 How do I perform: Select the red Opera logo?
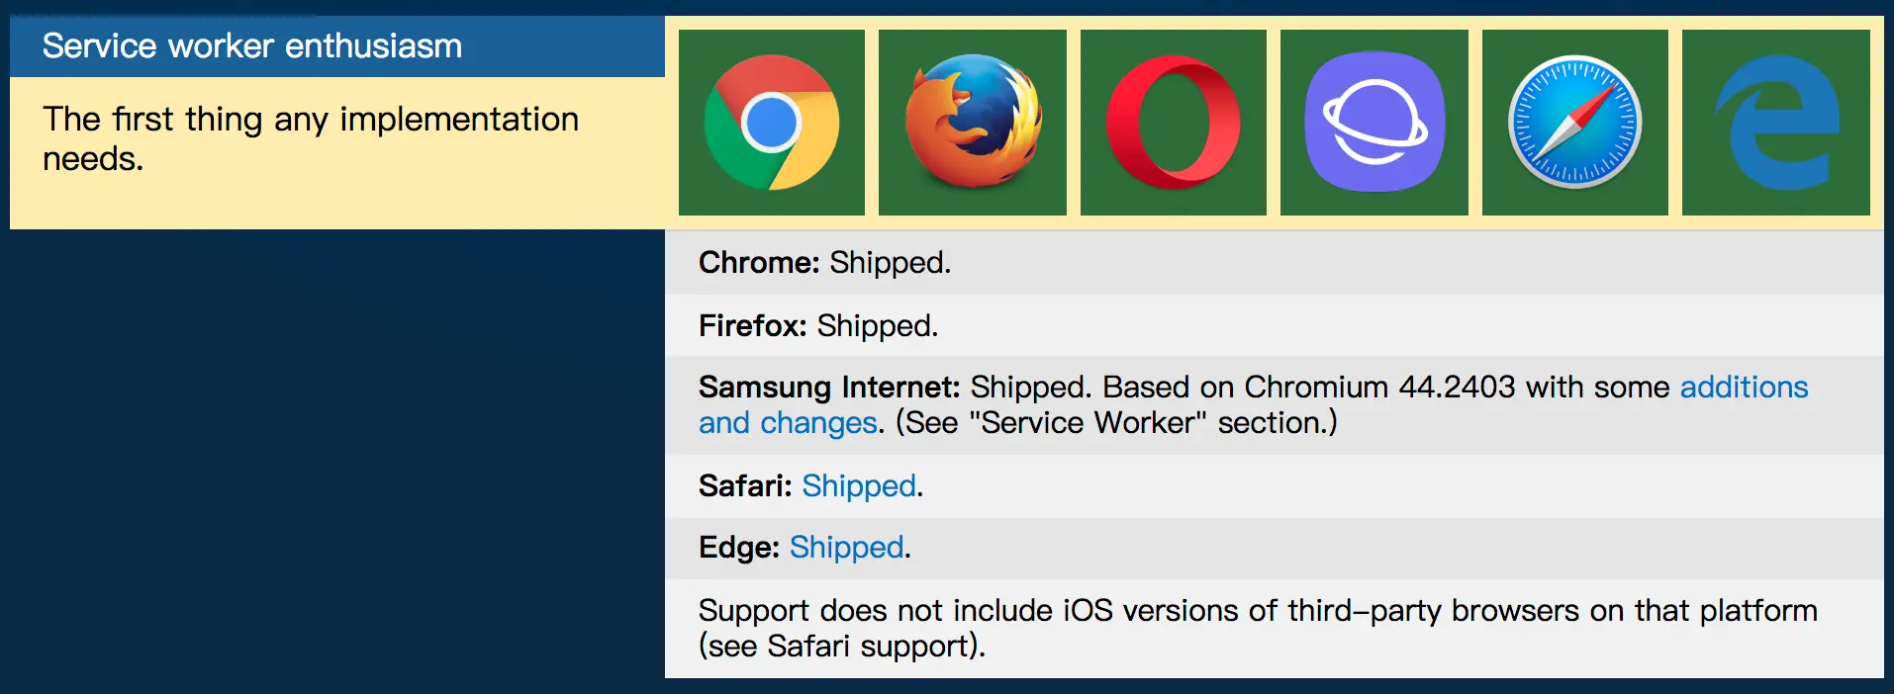click(1174, 123)
